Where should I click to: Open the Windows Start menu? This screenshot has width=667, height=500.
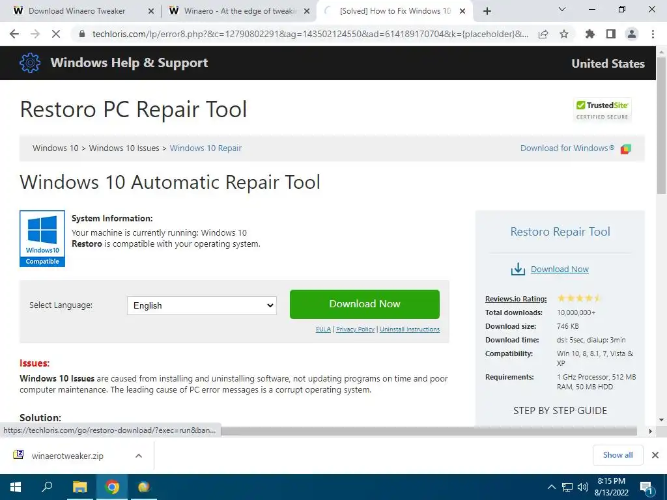(x=16, y=487)
